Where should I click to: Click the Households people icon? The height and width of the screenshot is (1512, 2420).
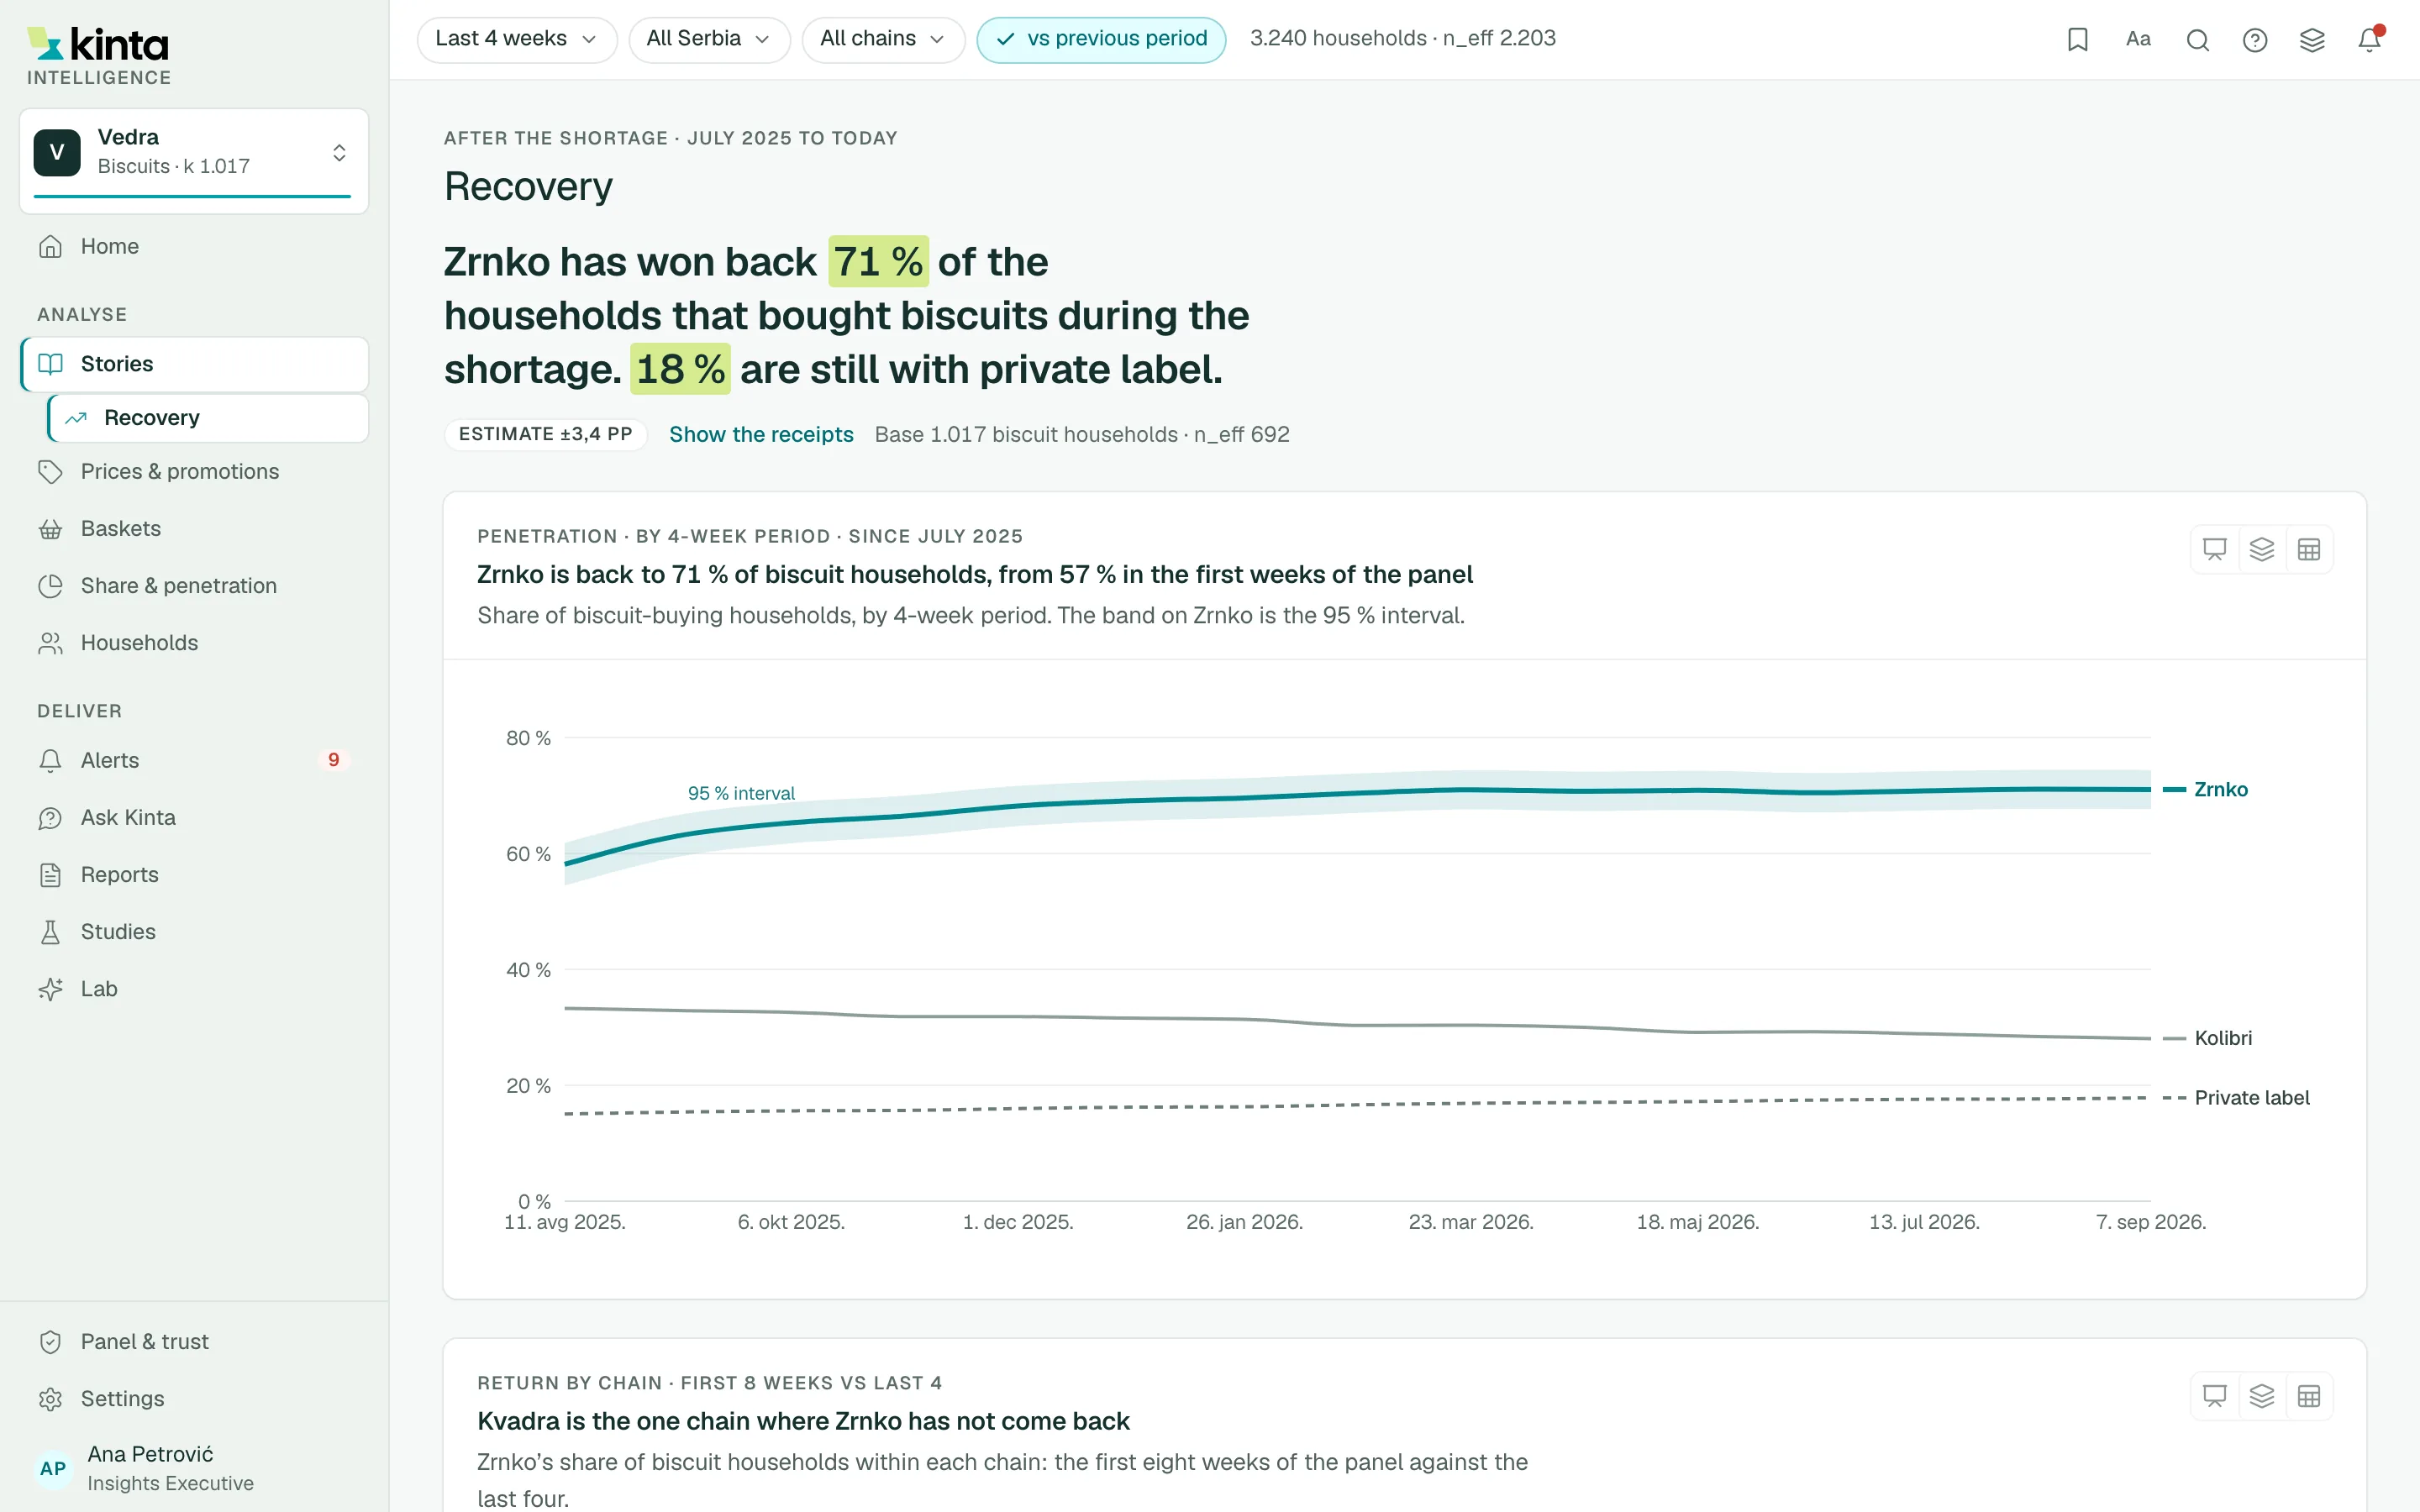50,643
